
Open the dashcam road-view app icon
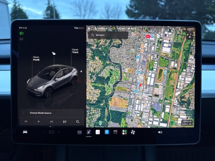(x=80, y=132)
